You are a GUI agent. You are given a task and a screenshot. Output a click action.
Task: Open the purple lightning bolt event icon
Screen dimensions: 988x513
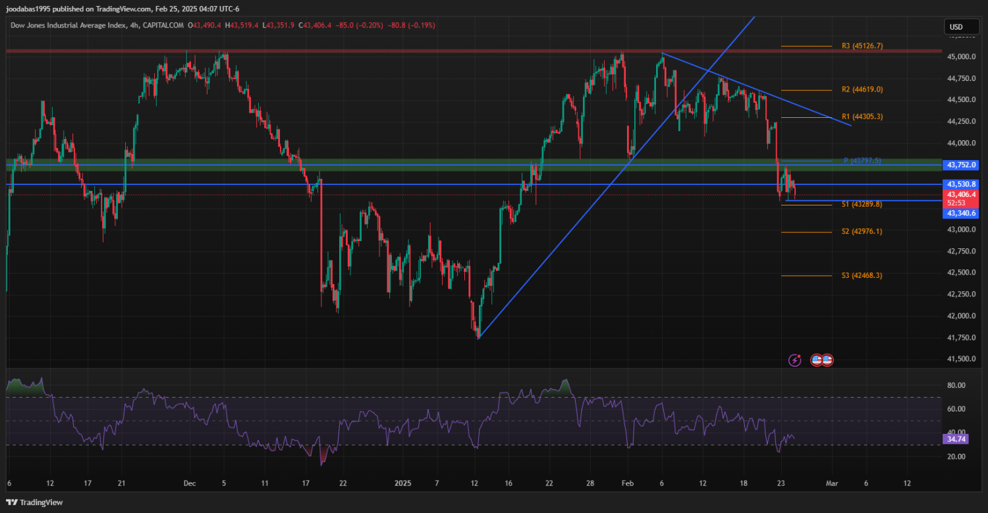click(795, 360)
